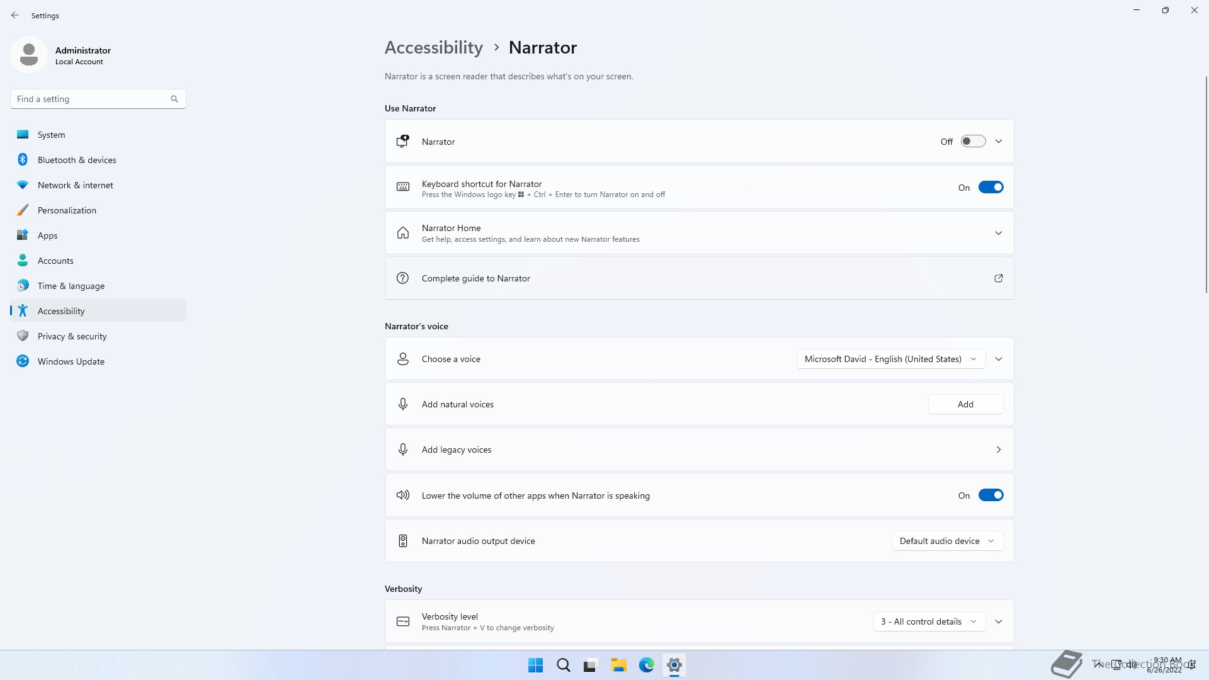Click the Add button for natural voices

pos(965,404)
